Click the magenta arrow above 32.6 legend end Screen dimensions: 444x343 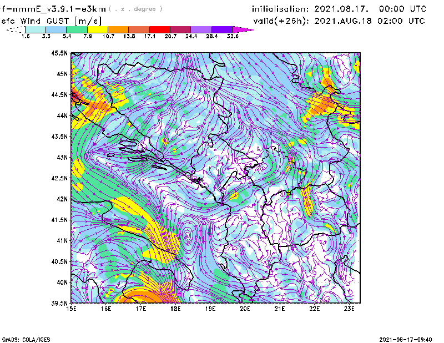241,29
